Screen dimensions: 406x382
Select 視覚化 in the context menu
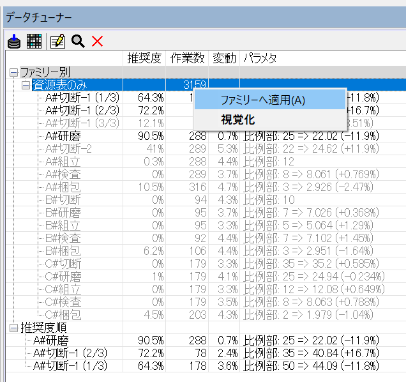coord(237,119)
